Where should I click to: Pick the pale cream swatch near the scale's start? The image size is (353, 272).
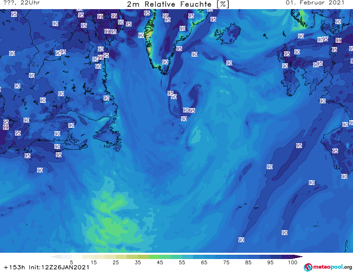[88, 257]
